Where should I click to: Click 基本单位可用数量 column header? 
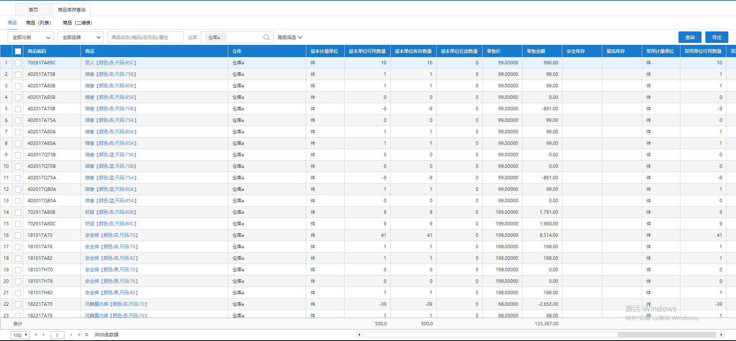[367, 51]
